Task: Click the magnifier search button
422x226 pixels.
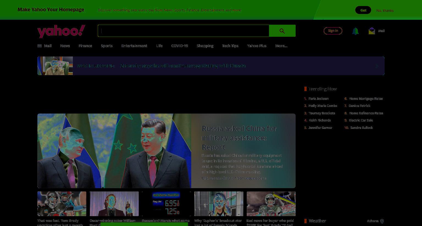Action: (282, 31)
